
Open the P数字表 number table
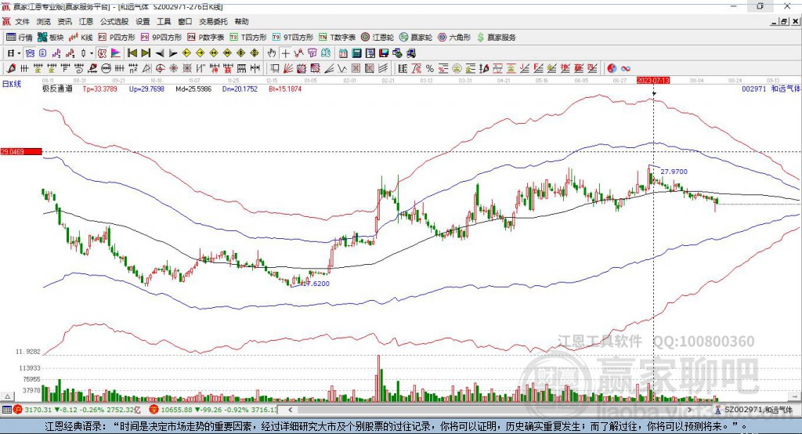pyautogui.click(x=206, y=38)
